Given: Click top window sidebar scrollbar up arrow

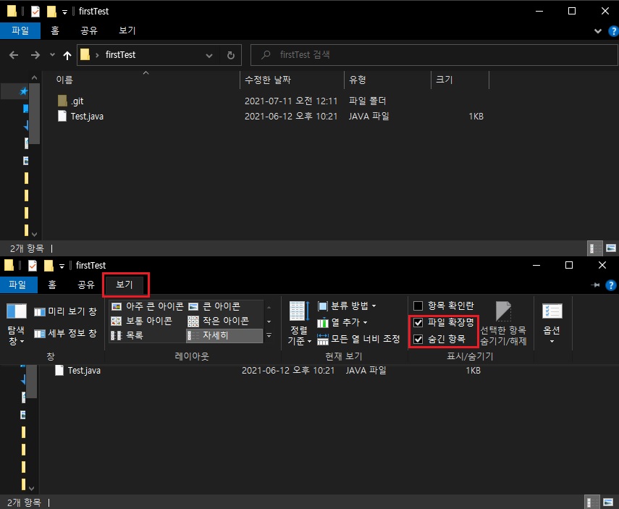Looking at the screenshot, I should click(34, 77).
